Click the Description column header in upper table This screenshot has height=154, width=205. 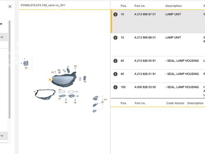(x=173, y=6)
